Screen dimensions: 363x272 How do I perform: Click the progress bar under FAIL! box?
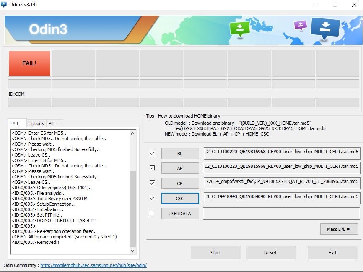[x=29, y=84]
